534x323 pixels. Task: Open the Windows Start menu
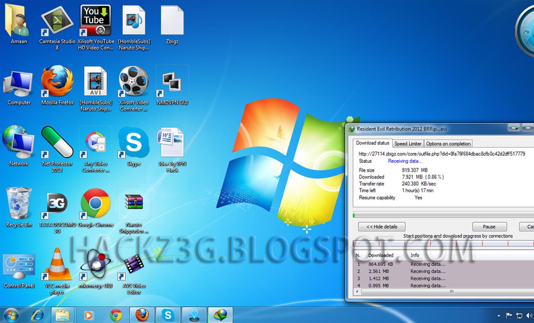tap(11, 315)
